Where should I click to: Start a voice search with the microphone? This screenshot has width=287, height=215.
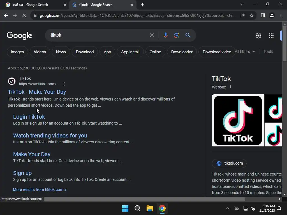coord(165,35)
